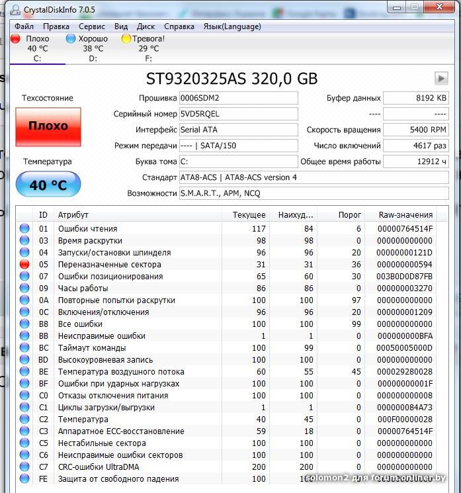The height and width of the screenshot is (493, 461).
Task: Click status icon for Отказы отключения питания
Action: click(24, 395)
